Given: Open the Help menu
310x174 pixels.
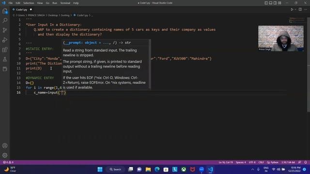Looking at the screenshot, I should tap(76, 3).
